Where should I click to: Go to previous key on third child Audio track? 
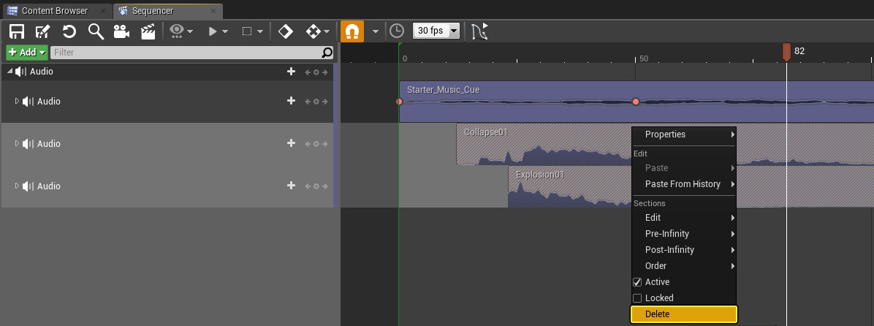pos(308,186)
